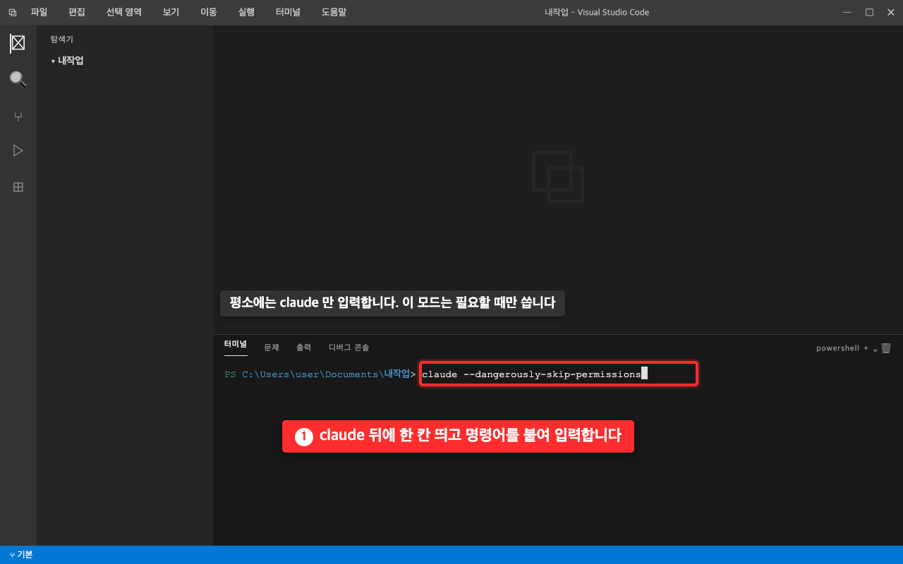Maximize the Visual Studio Code window
This screenshot has height=564, width=903.
pos(869,12)
